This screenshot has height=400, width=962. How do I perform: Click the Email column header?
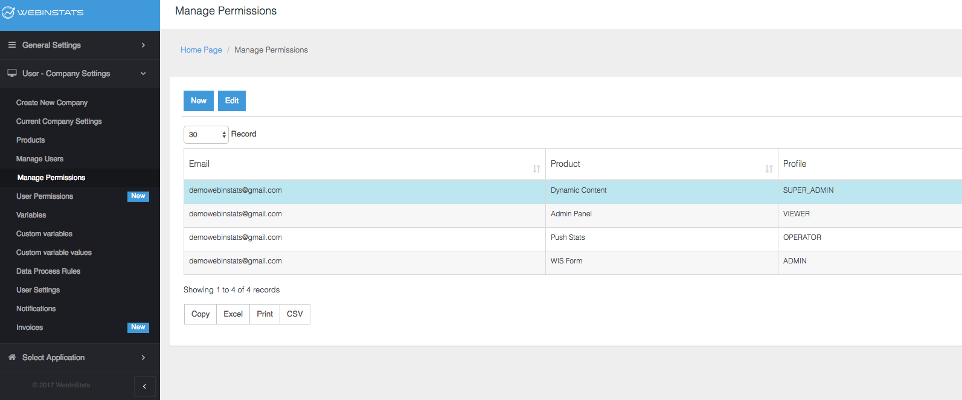(x=365, y=164)
